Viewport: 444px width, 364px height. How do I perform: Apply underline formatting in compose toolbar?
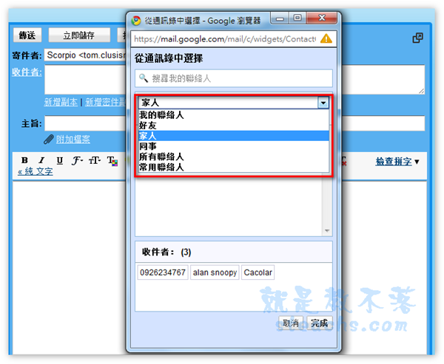pyautogui.click(x=59, y=160)
